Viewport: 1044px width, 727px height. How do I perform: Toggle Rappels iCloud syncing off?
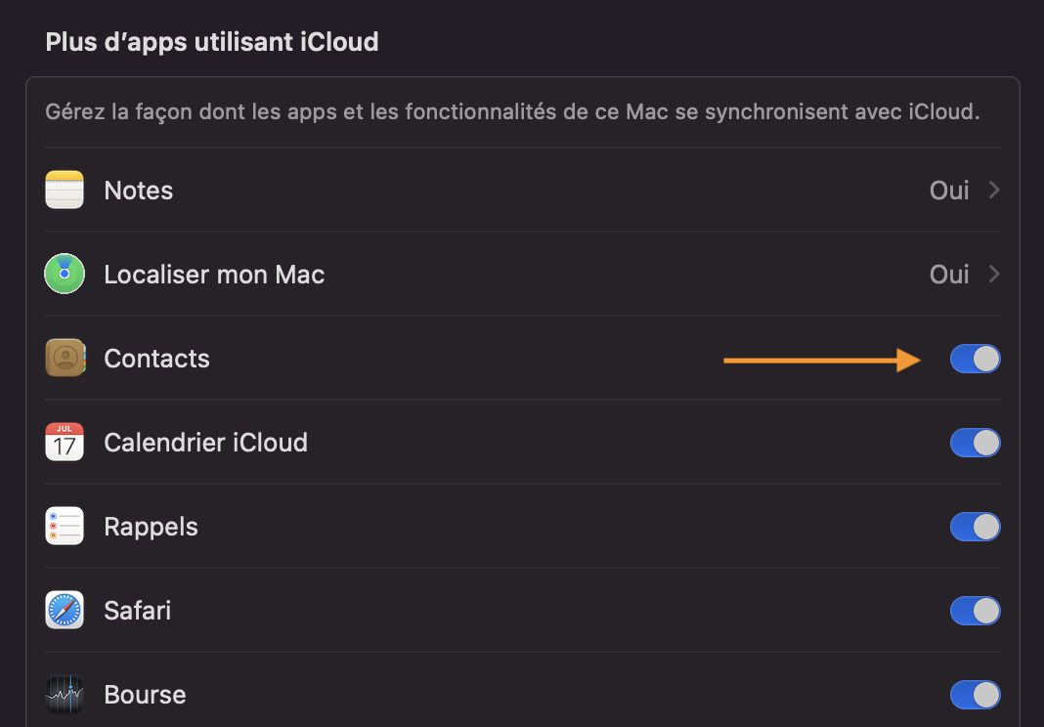(x=975, y=527)
